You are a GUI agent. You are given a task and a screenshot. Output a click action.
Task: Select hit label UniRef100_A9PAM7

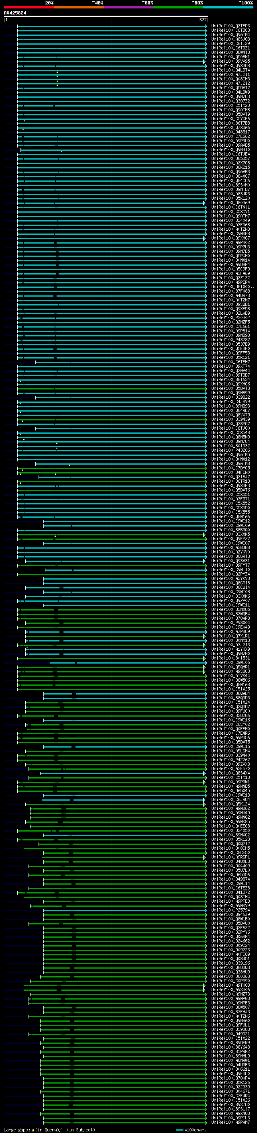pyautogui.click(x=230, y=1122)
